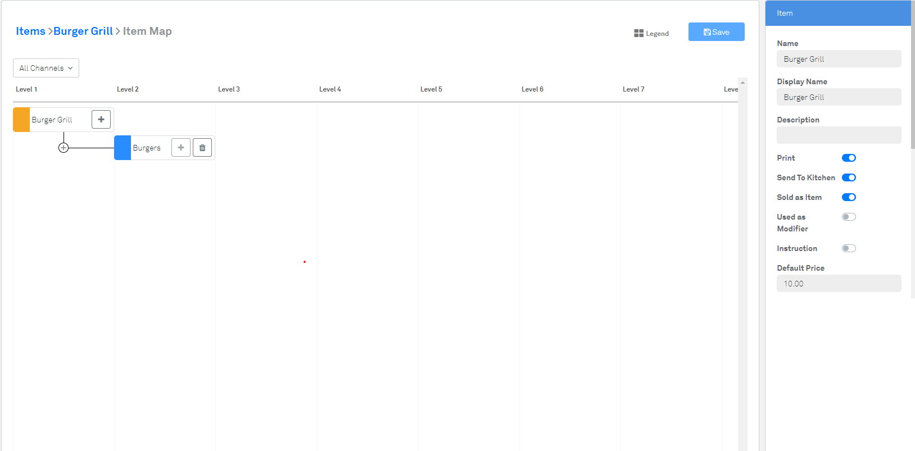Focus the Name input field
The image size is (915, 451).
[x=839, y=59]
